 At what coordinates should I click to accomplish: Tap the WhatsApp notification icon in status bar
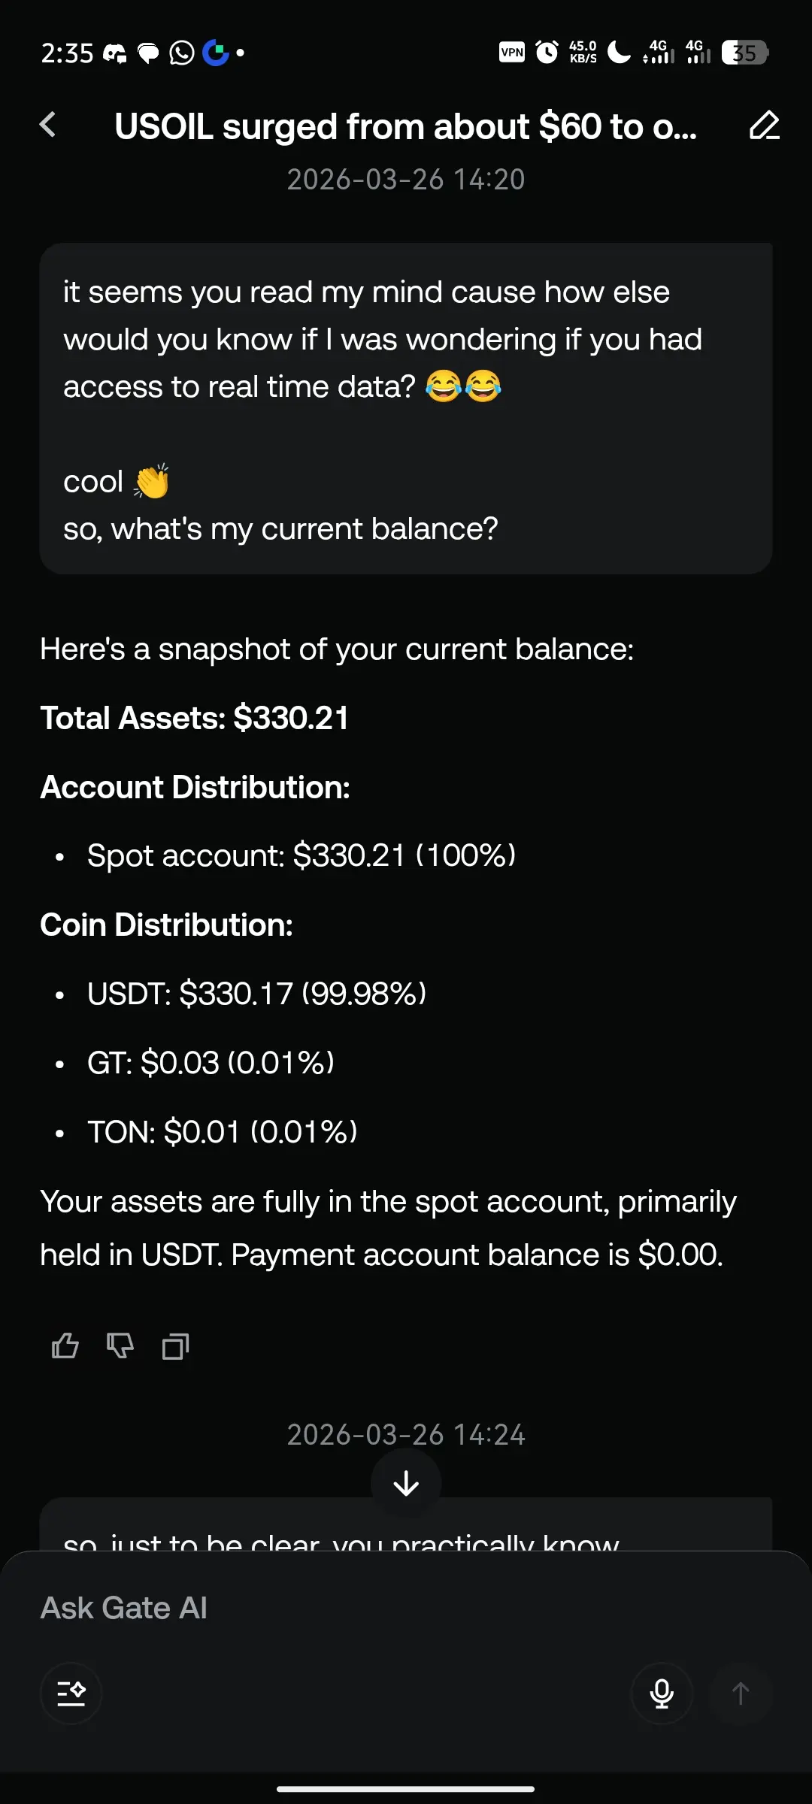pos(182,53)
